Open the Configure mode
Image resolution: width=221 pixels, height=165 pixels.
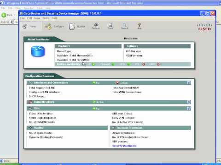[54, 26]
